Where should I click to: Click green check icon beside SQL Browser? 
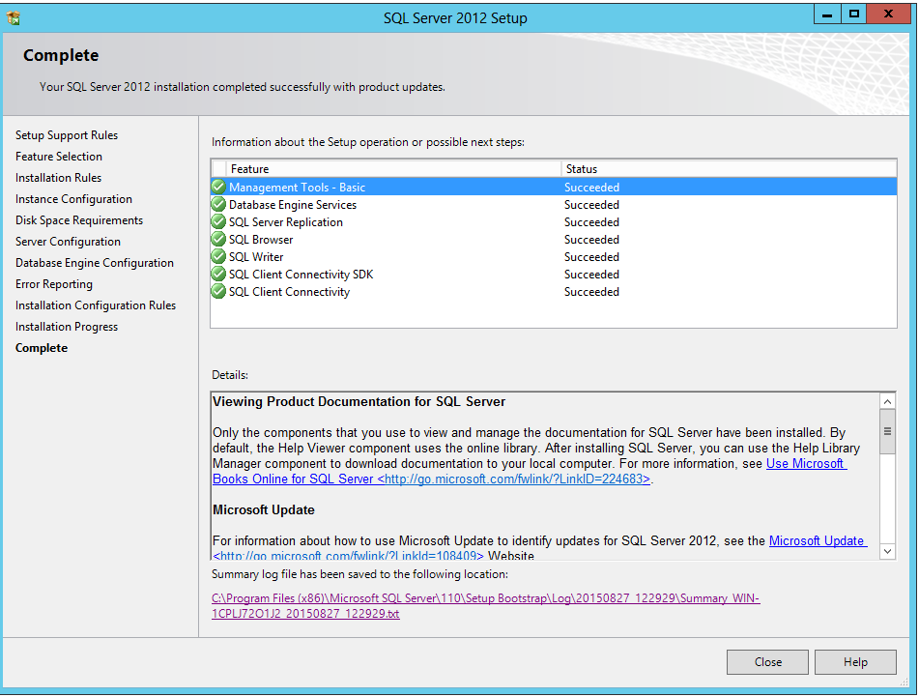tap(218, 239)
